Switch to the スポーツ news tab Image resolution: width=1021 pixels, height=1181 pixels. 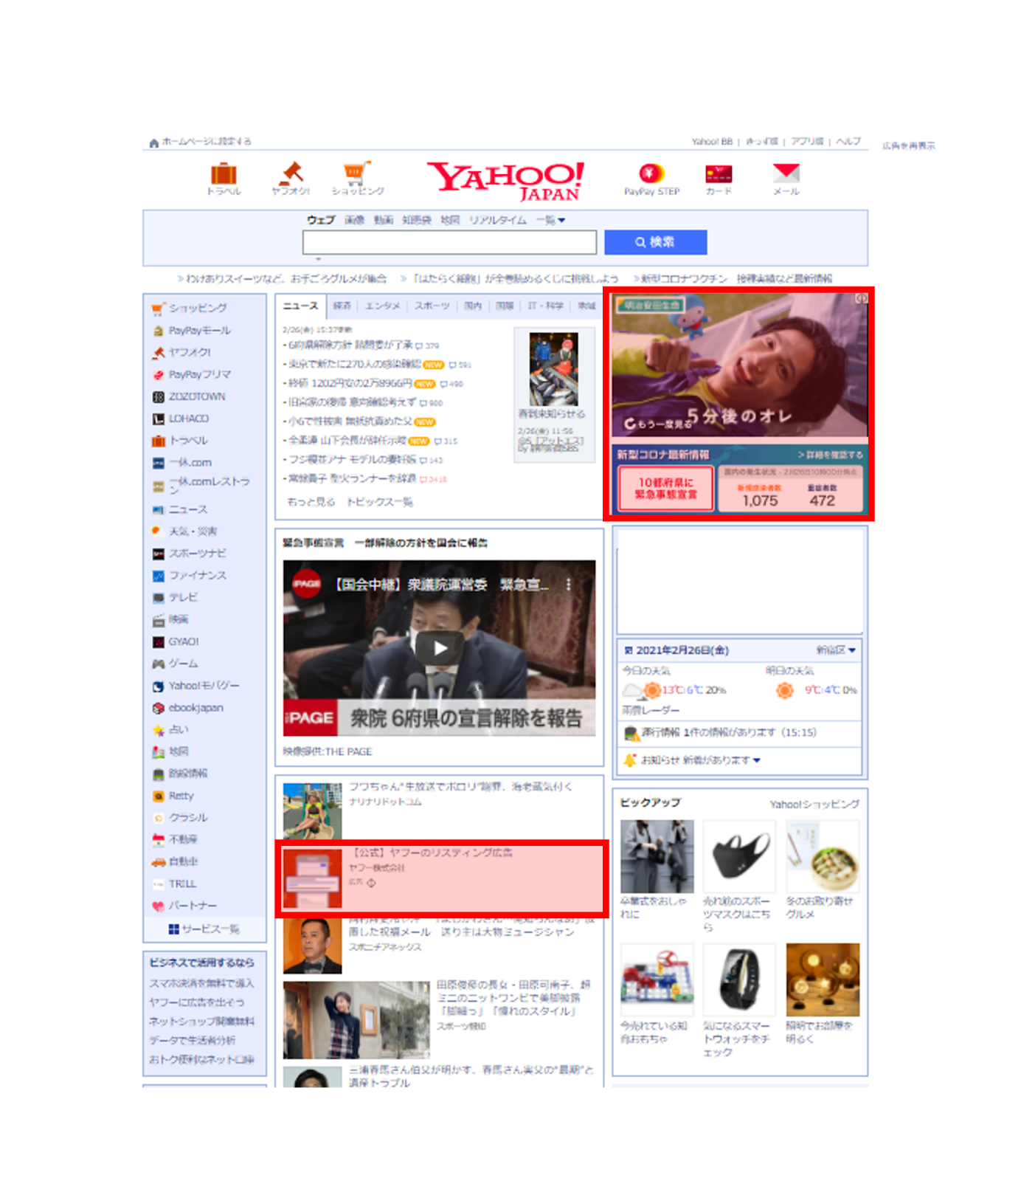[432, 306]
